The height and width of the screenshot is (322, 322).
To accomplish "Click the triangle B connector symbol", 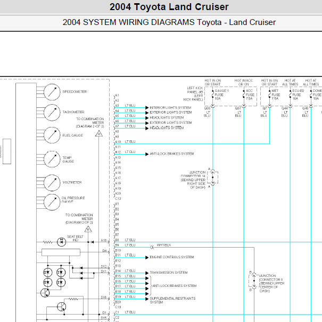I will 88,229.
